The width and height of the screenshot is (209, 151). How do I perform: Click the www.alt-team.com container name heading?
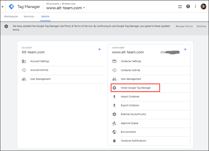click(x=128, y=52)
